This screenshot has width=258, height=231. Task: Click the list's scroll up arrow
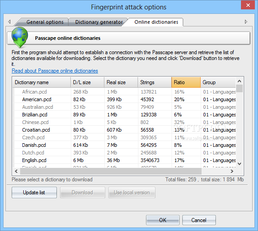tap(239, 81)
